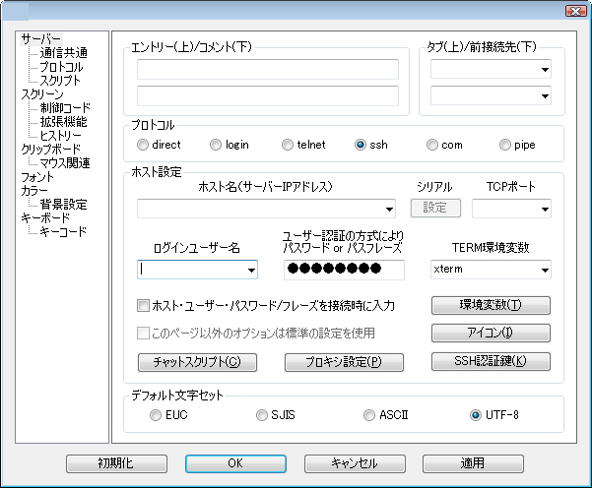Click the 環境変数(T) button
592x488 pixels.
click(491, 305)
